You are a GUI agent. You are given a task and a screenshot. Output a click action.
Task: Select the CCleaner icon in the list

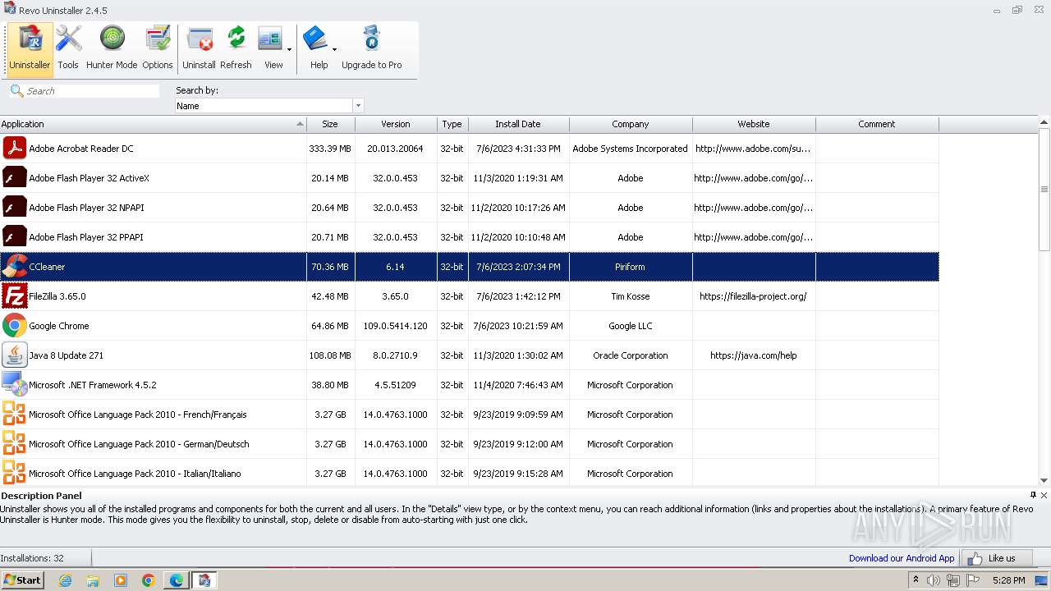click(15, 267)
